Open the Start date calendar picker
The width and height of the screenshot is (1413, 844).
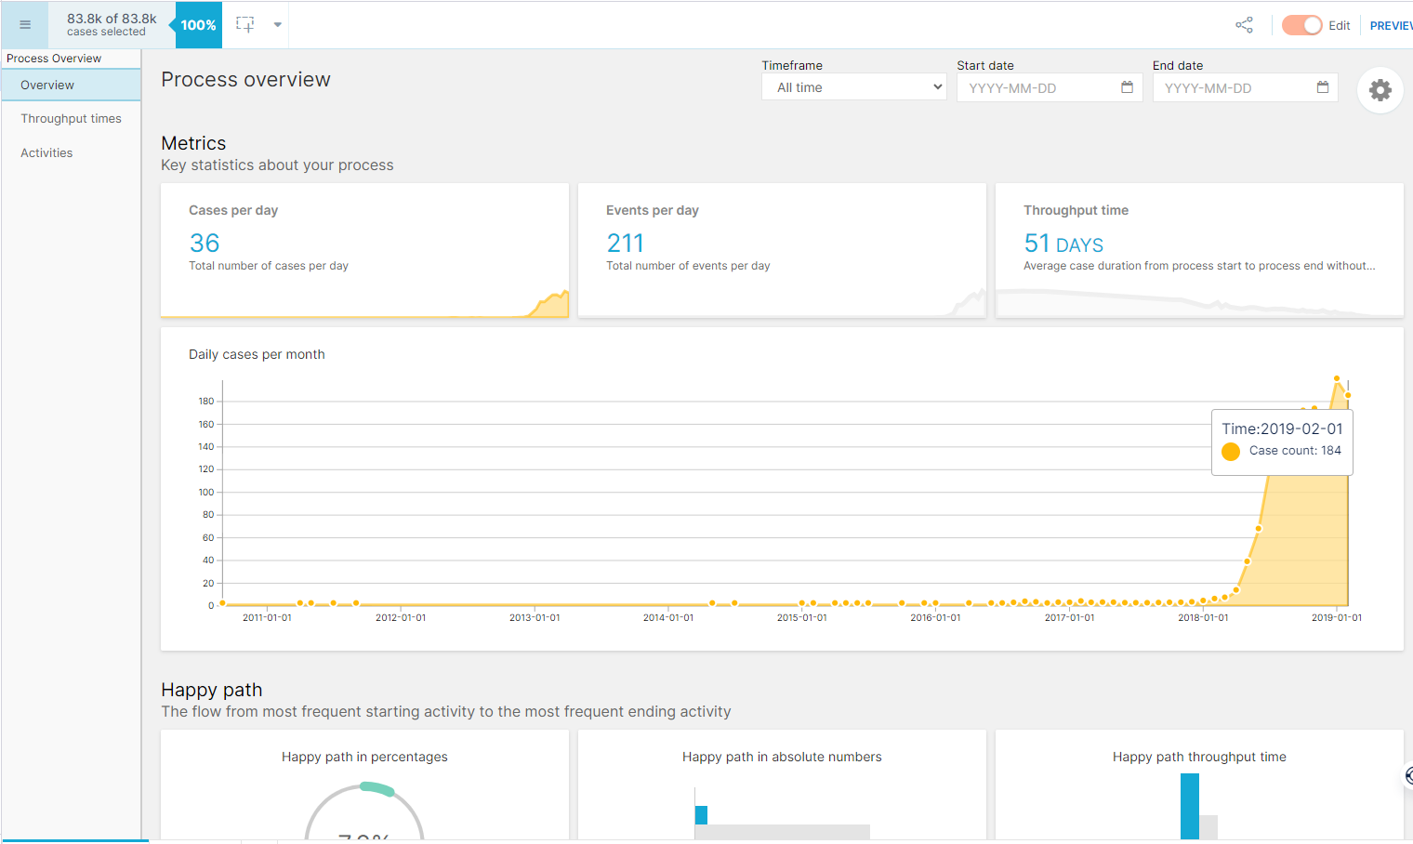[x=1127, y=87]
